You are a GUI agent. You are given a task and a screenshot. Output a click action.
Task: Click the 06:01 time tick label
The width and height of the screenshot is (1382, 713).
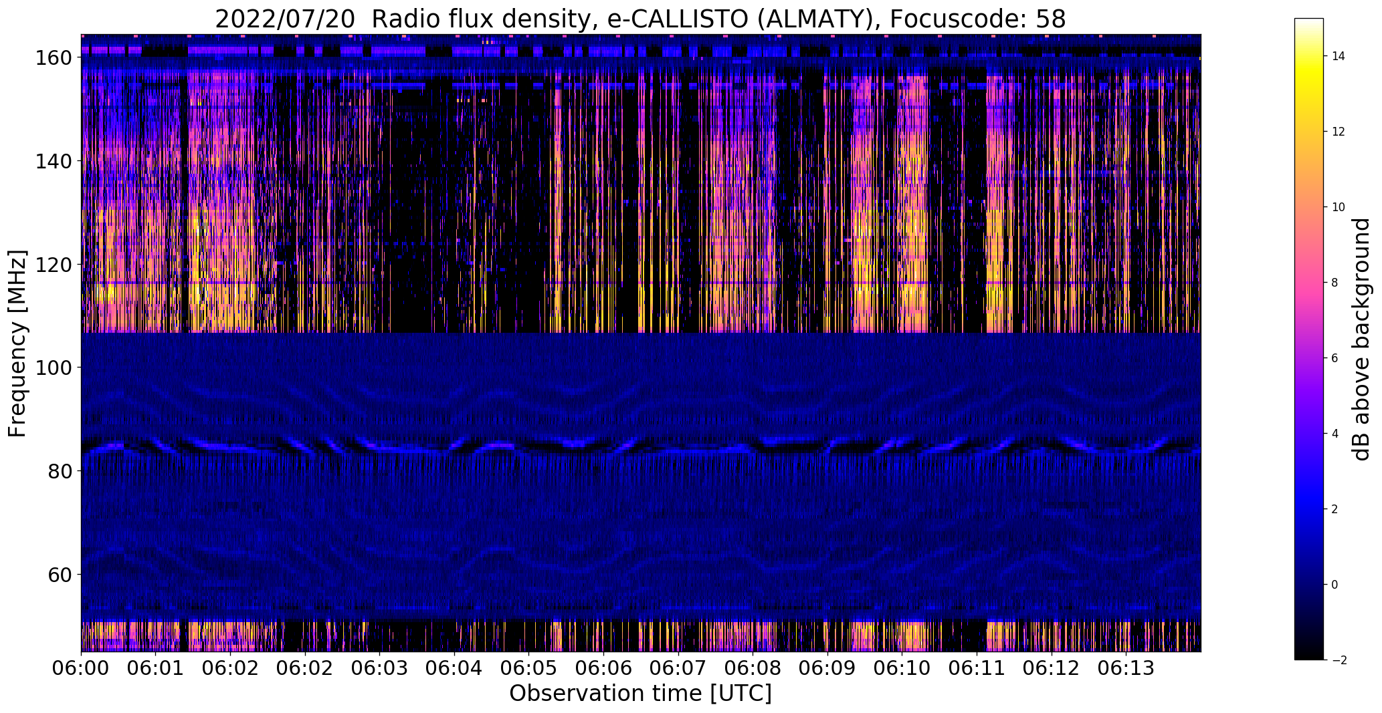156,668
